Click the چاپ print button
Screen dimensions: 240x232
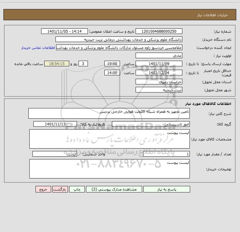(x=77, y=189)
